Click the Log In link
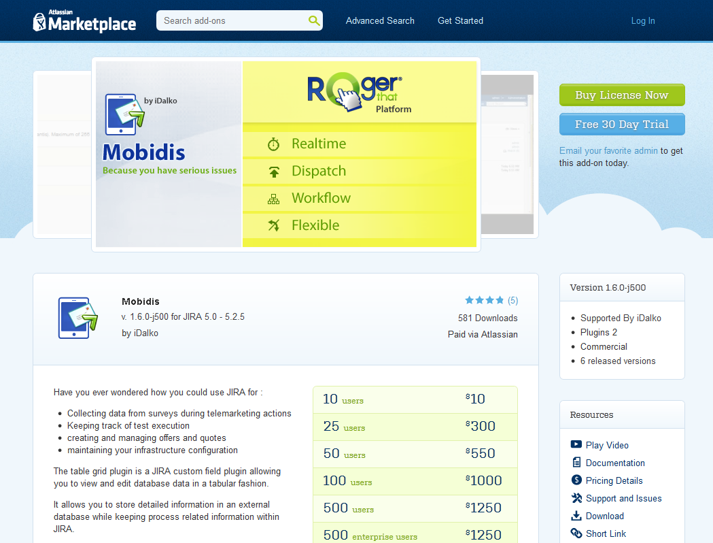This screenshot has width=713, height=543. [642, 20]
